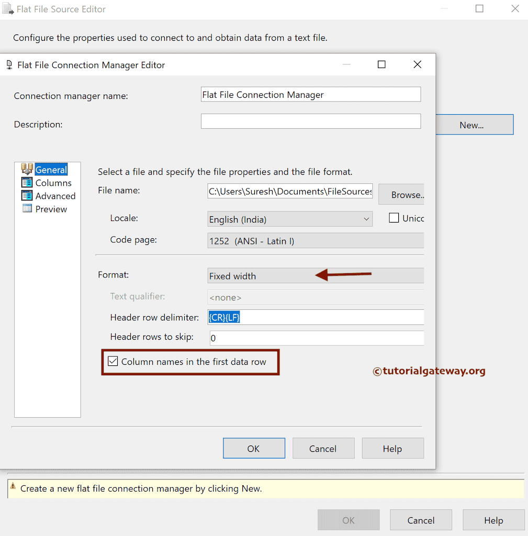Click the Advanced page icon

27,196
